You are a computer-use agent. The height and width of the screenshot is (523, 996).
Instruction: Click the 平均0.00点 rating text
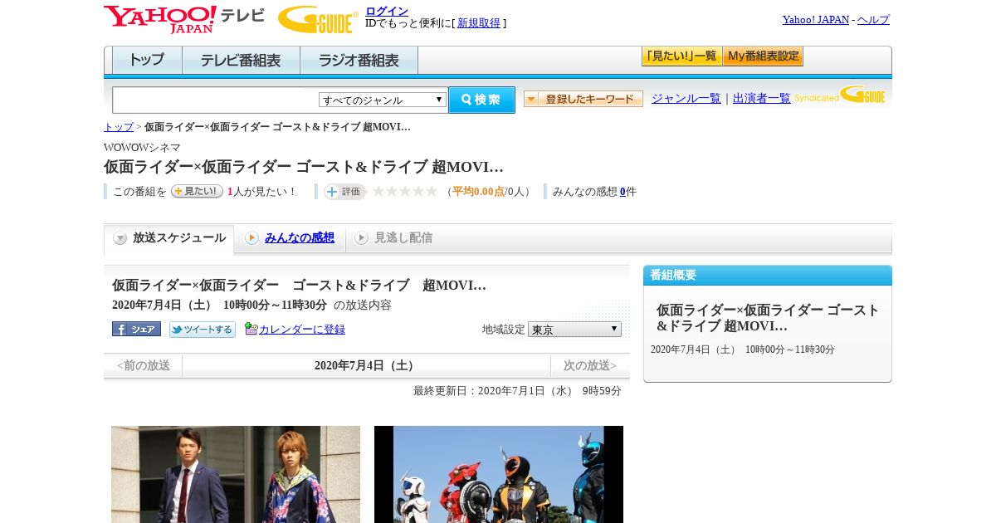[x=478, y=192]
